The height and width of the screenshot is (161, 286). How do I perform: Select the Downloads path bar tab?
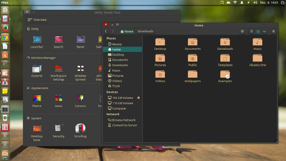click(145, 31)
